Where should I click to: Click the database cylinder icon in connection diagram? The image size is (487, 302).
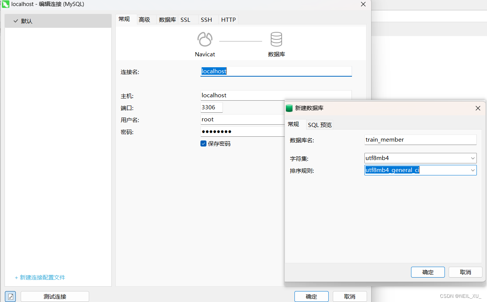point(276,39)
